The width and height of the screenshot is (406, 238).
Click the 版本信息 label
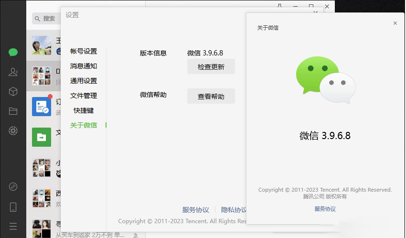tap(153, 53)
